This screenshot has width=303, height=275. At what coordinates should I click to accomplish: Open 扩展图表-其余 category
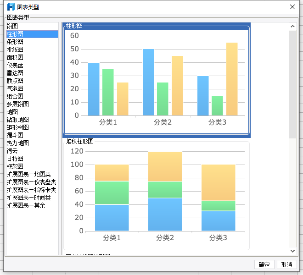click(x=32, y=205)
